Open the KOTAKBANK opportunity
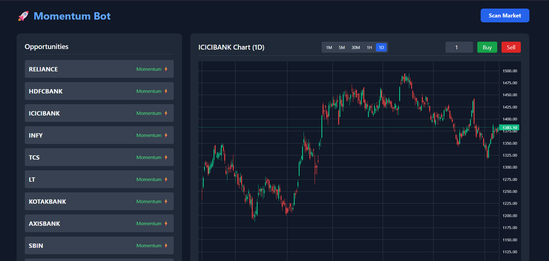The width and height of the screenshot is (549, 261). (x=99, y=201)
